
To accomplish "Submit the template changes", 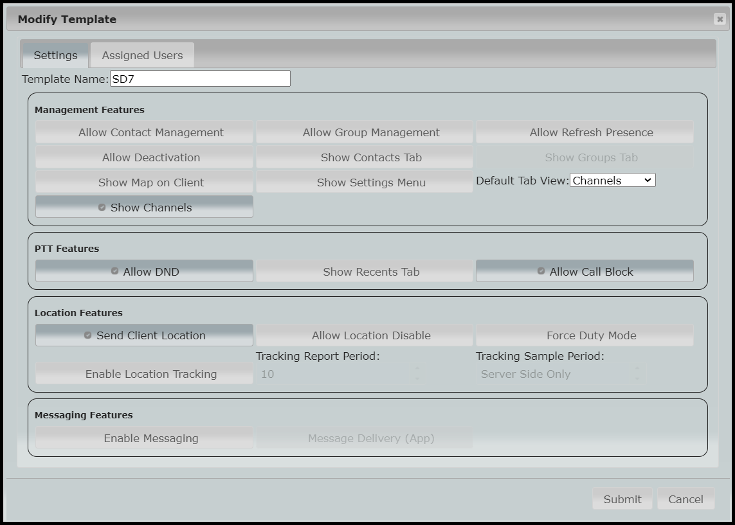I will (x=622, y=499).
